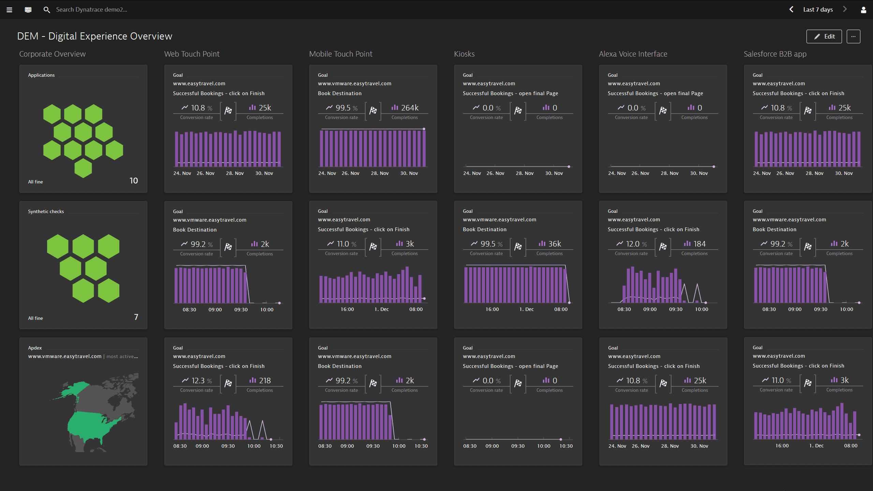The width and height of the screenshot is (873, 491).
Task: Open the 264k completions bar chart
Action: pyautogui.click(x=373, y=148)
